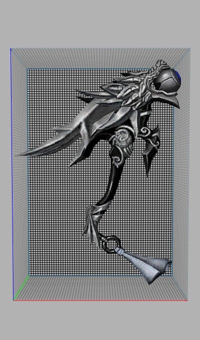This screenshot has height=340, width=200.
Task: Select the red horizontal axis line
Action: coord(100,300)
